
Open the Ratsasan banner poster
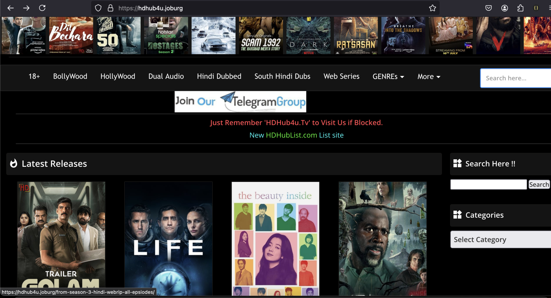356,35
